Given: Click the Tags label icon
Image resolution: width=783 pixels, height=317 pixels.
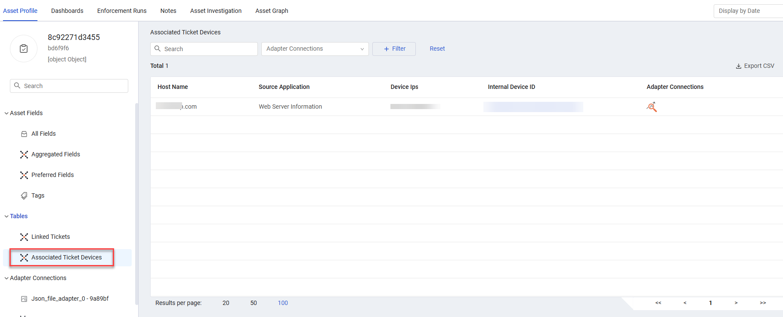Looking at the screenshot, I should (24, 196).
